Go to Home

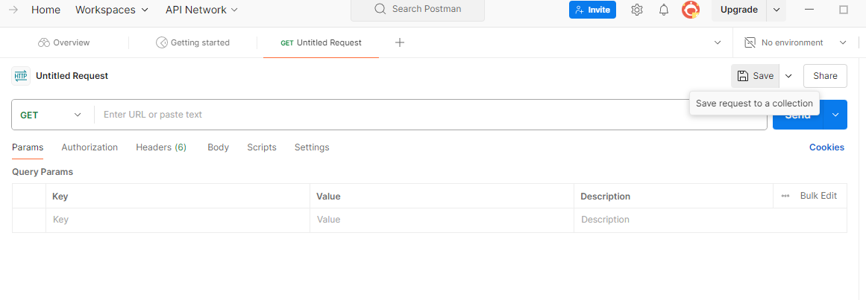[x=46, y=10]
